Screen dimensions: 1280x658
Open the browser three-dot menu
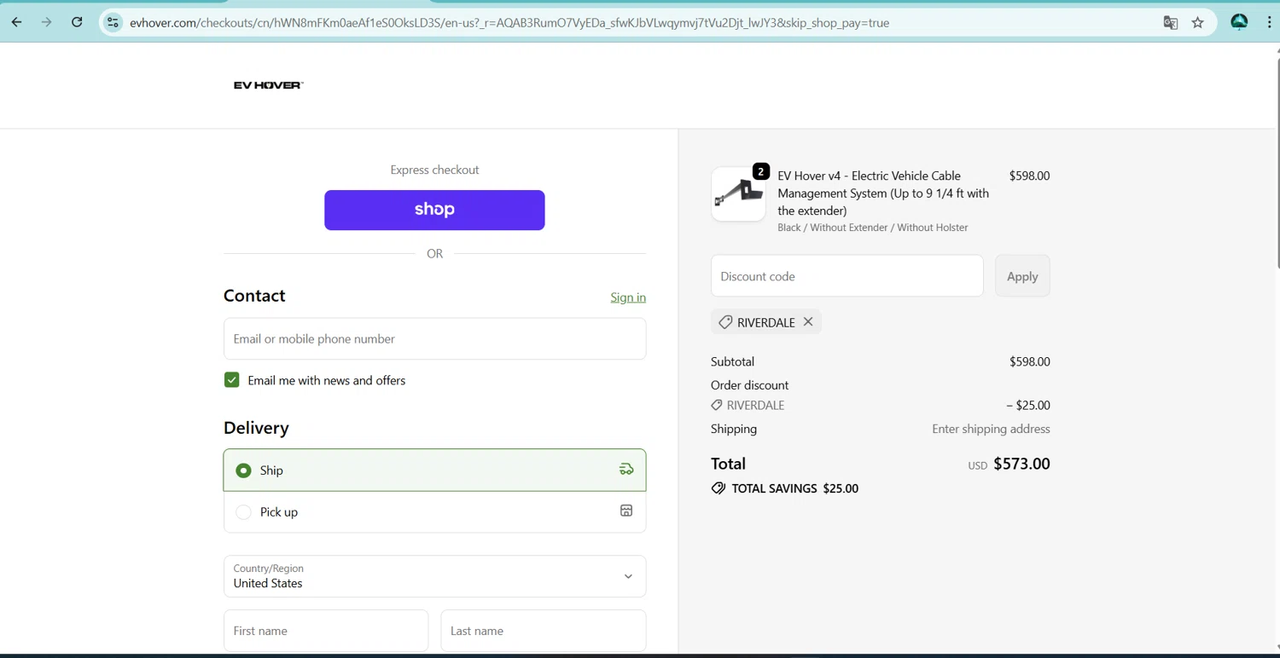(1269, 23)
